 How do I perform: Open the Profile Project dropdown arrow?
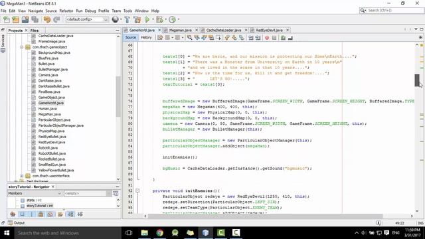[179, 19]
